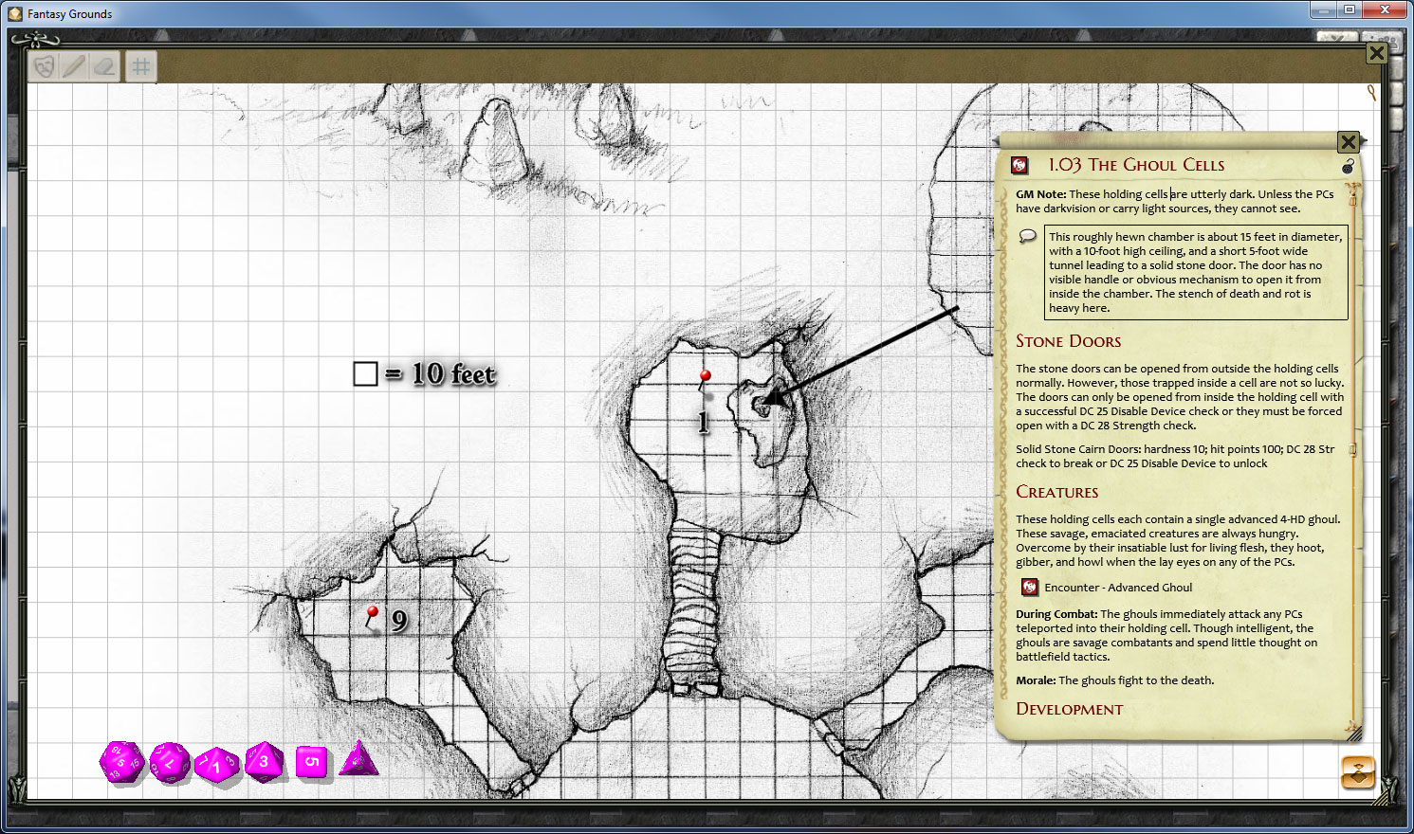The image size is (1414, 834).
Task: Select the mask tool in map toolbar
Action: click(x=43, y=66)
